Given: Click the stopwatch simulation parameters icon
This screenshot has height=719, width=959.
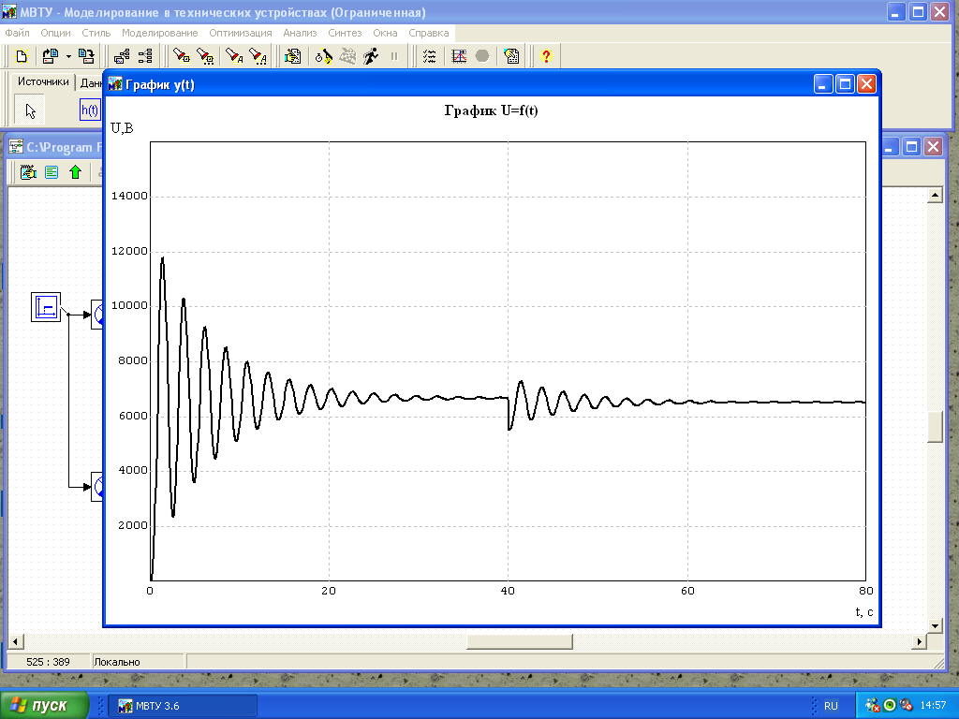Looking at the screenshot, I should click(324, 56).
